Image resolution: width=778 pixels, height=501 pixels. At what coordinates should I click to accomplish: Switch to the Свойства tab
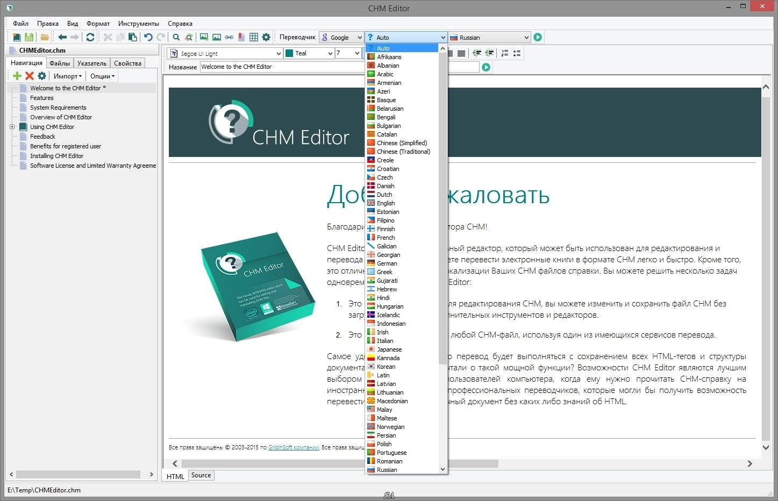click(x=127, y=63)
